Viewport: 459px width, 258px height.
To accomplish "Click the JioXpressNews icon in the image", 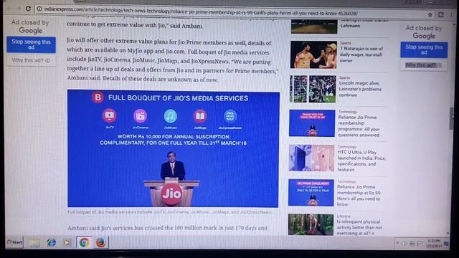I will click(230, 116).
